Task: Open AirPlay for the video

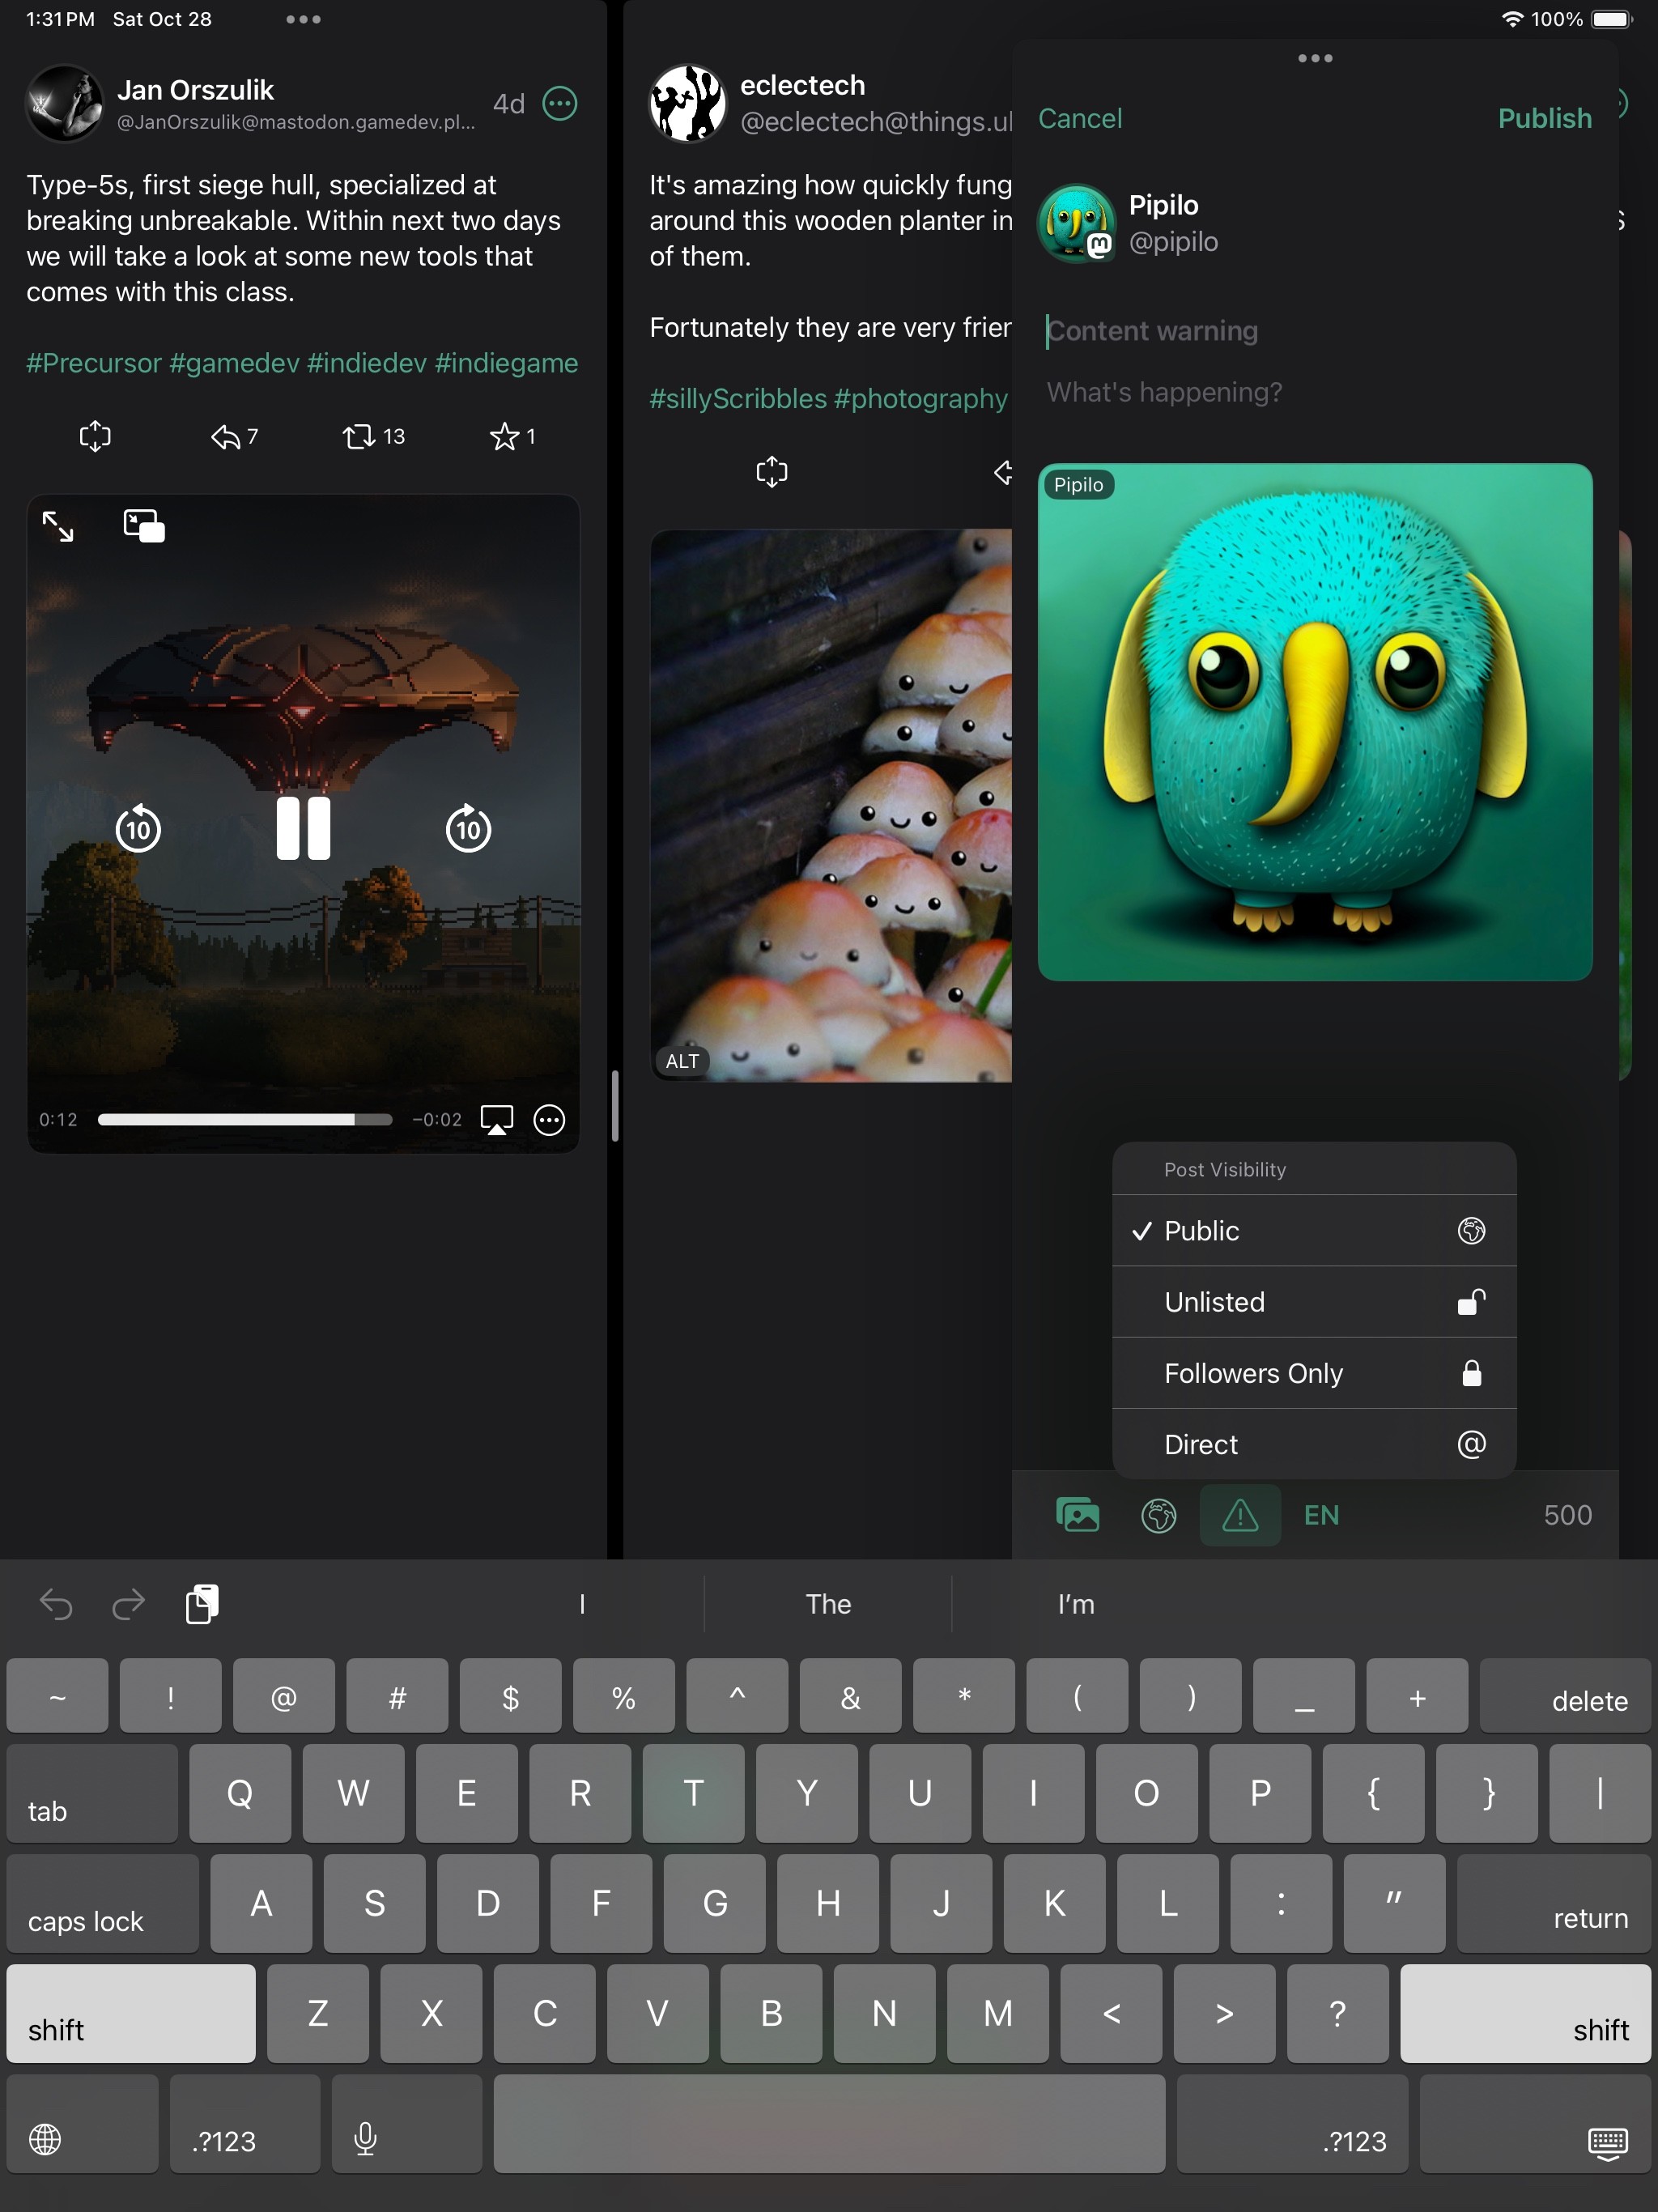Action: tap(497, 1120)
